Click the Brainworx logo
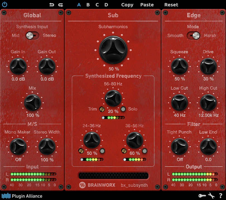 [x=82, y=185]
